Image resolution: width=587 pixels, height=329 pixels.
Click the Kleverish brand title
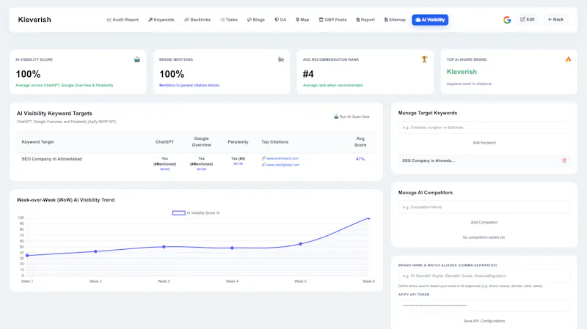[34, 20]
